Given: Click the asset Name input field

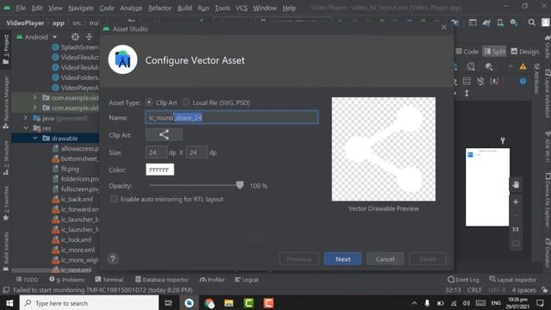Looking at the screenshot, I should click(232, 117).
